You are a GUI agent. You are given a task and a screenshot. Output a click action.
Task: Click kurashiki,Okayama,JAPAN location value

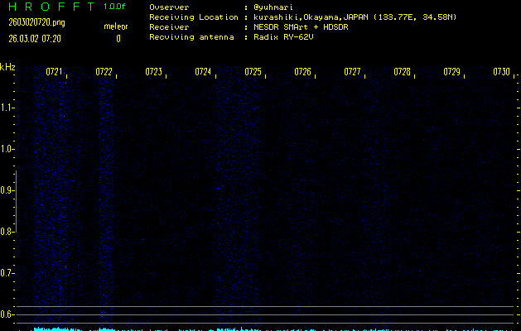(x=355, y=17)
